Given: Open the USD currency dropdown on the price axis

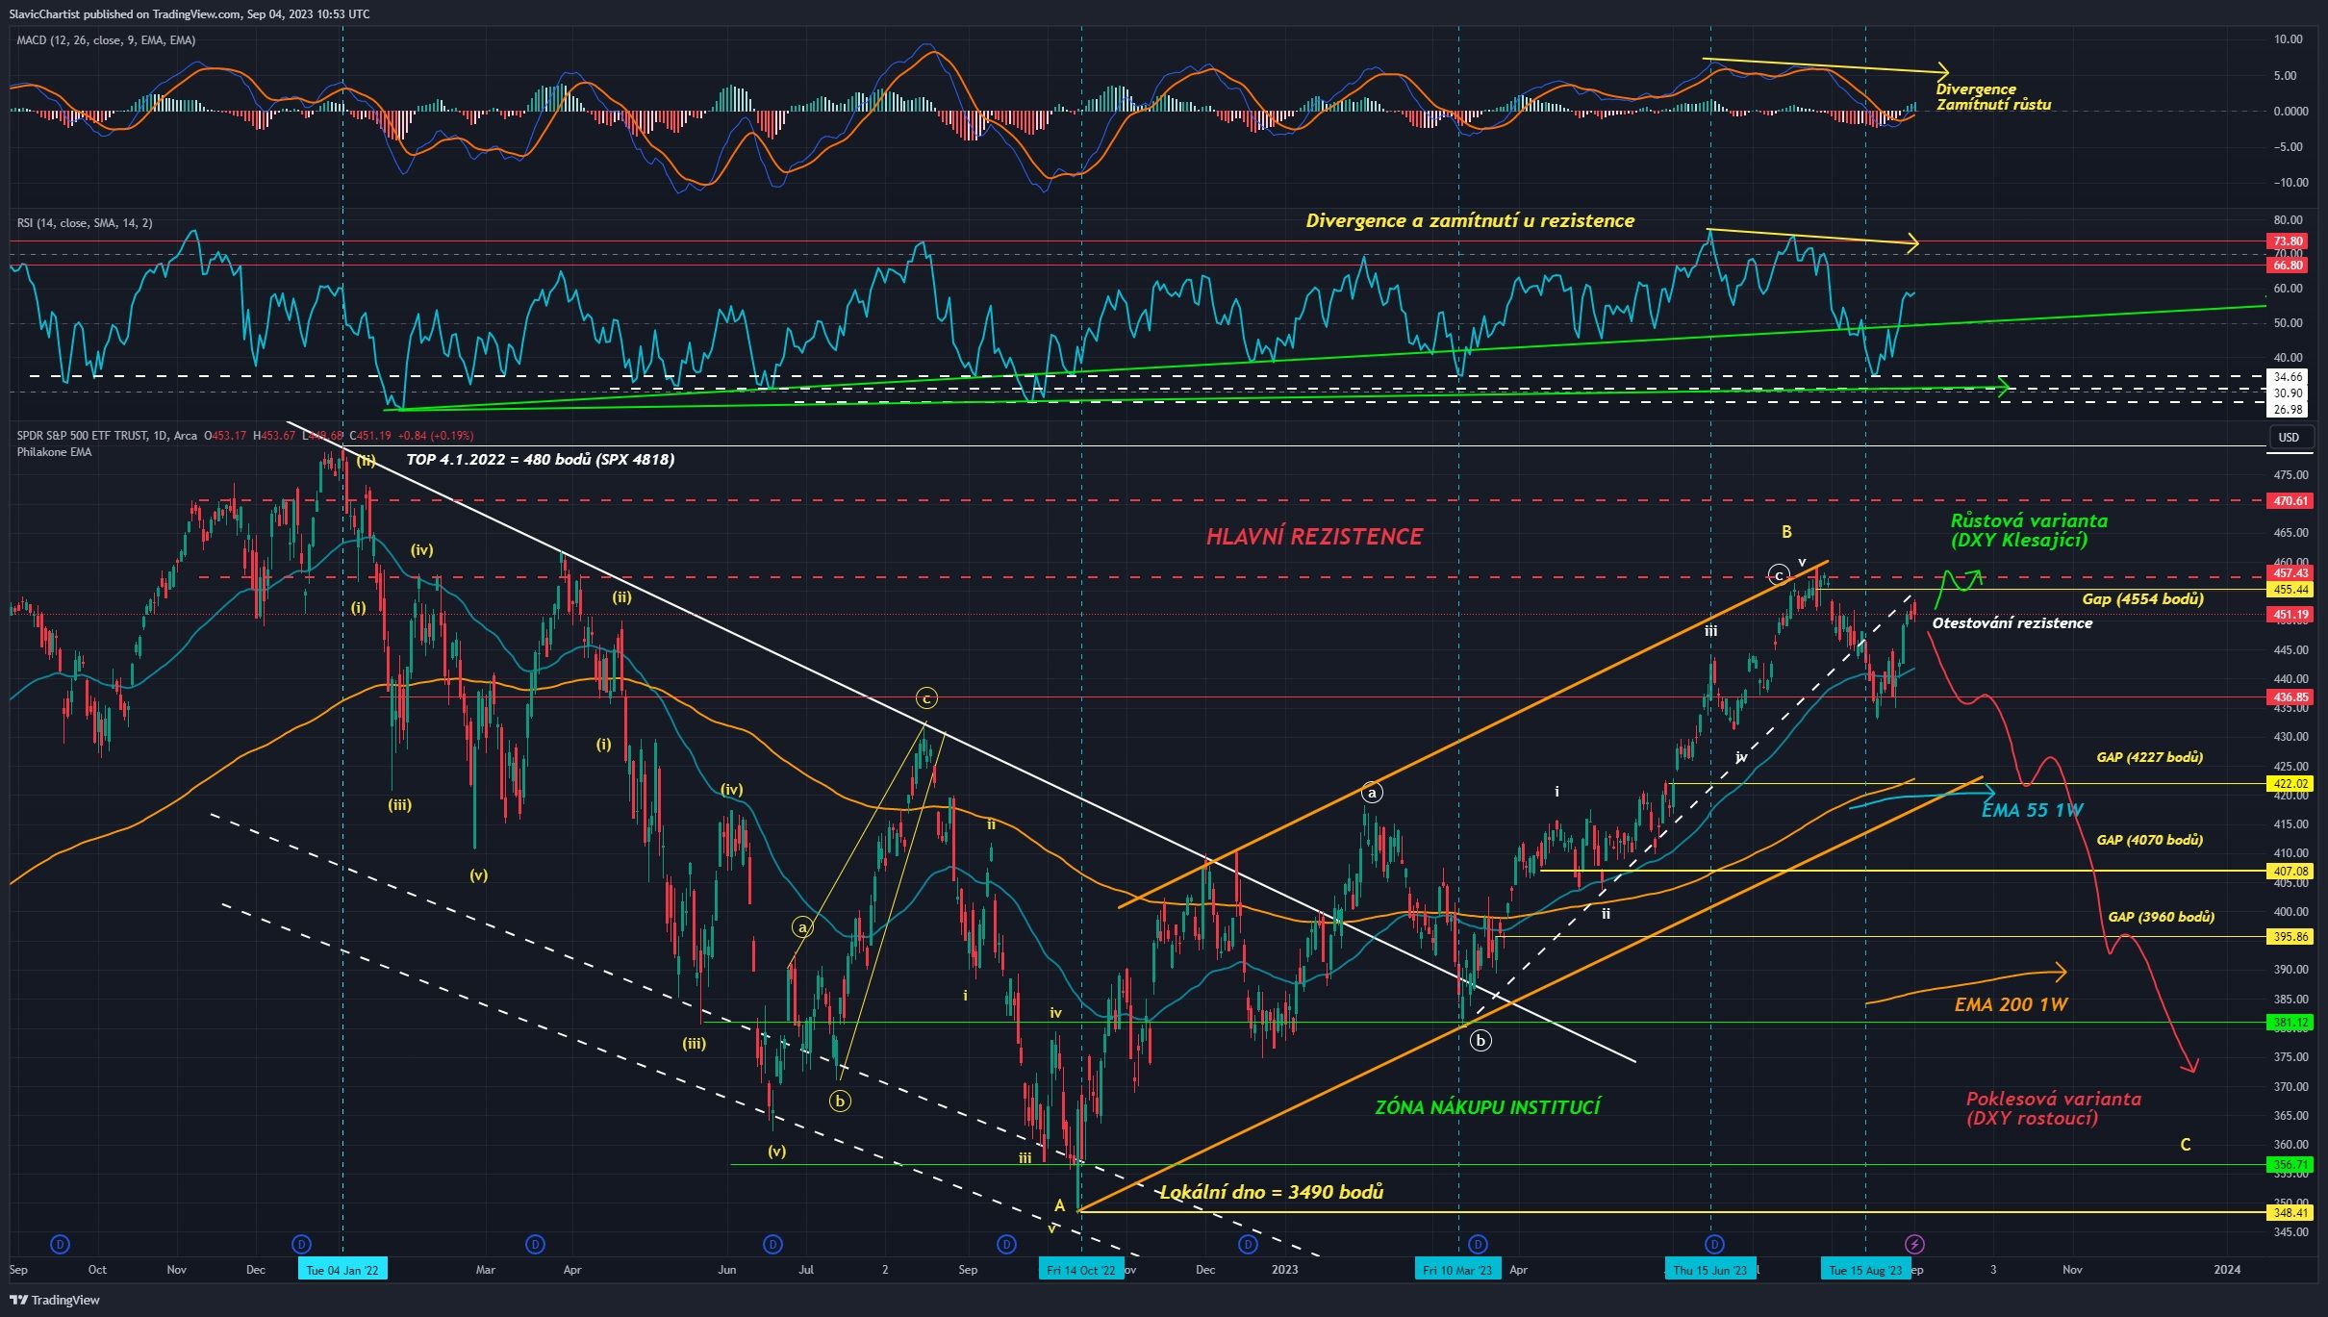Looking at the screenshot, I should pos(2290,438).
